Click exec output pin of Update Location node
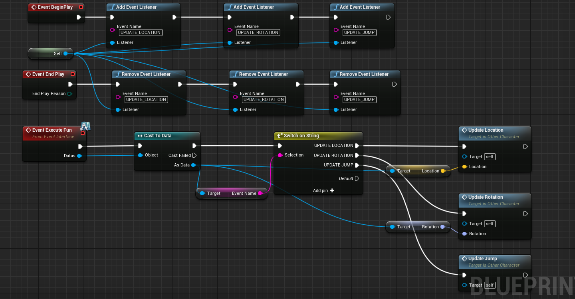The width and height of the screenshot is (575, 299). point(525,147)
